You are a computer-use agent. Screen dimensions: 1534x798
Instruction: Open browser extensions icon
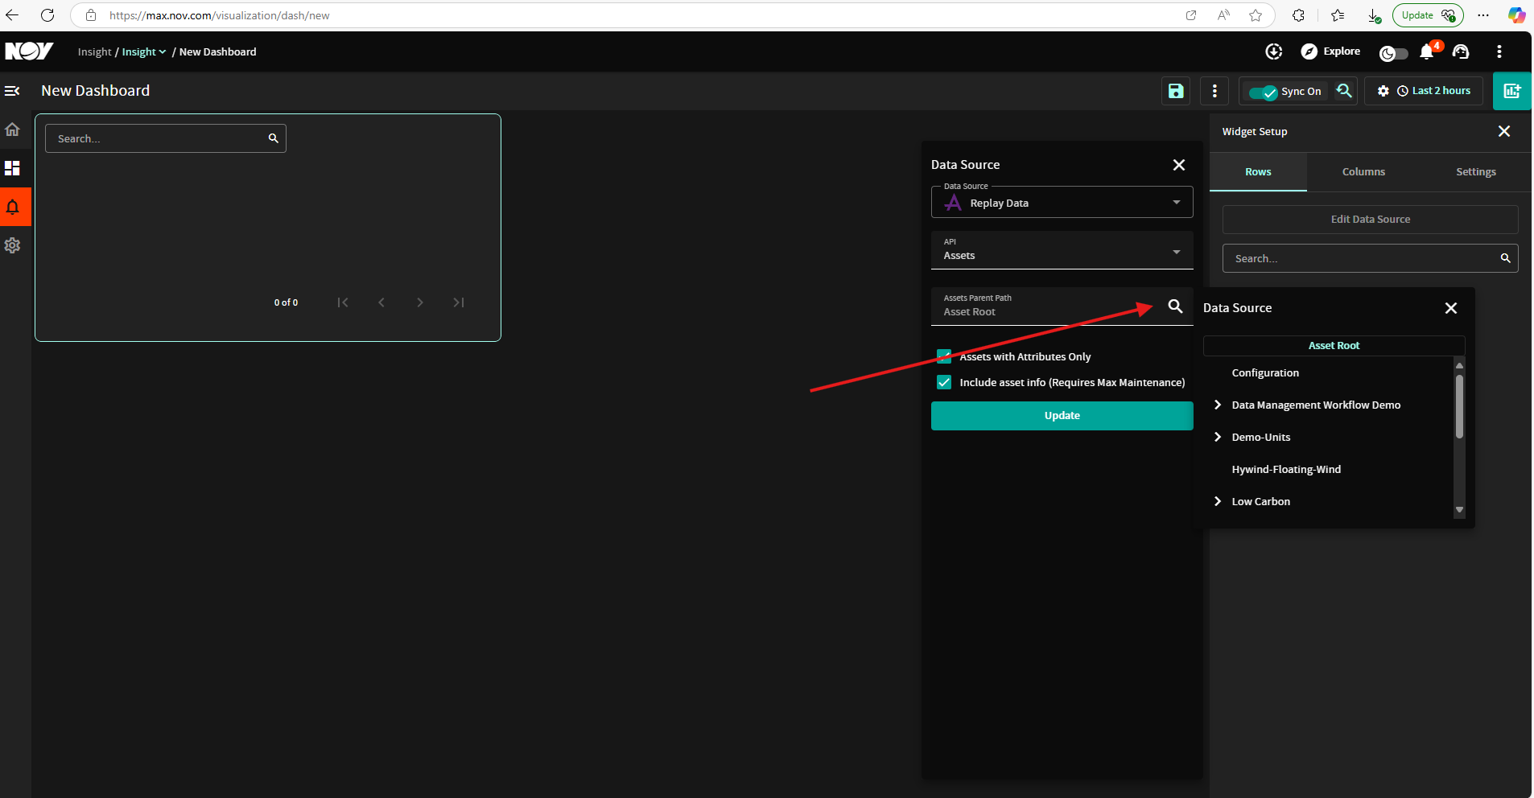(1298, 15)
